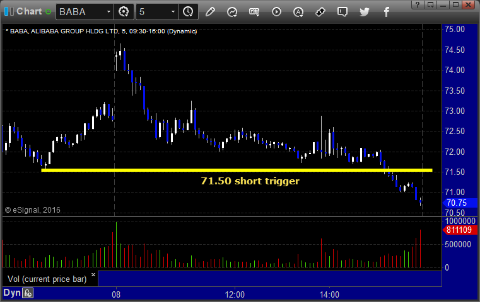The height and width of the screenshot is (302, 480).
Task: Click the blue bars Chart icon
Action: (x=9, y=11)
